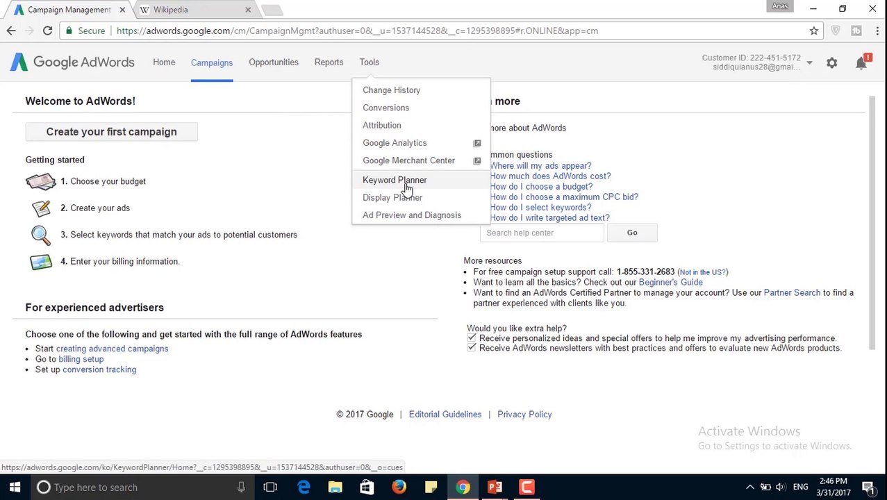The height and width of the screenshot is (500, 887).
Task: Launch Microsoft Edge from taskbar
Action: click(304, 487)
